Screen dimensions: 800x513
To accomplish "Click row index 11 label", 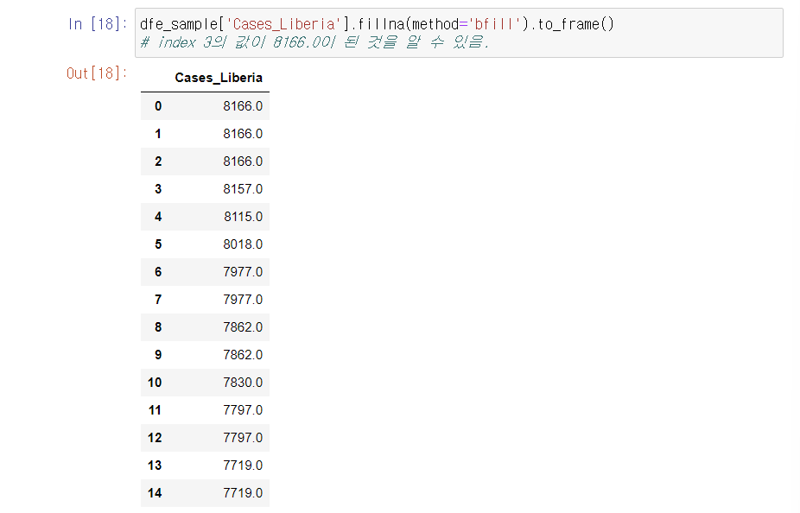I will (x=155, y=410).
